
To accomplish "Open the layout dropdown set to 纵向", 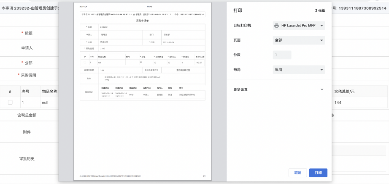I will click(299, 70).
